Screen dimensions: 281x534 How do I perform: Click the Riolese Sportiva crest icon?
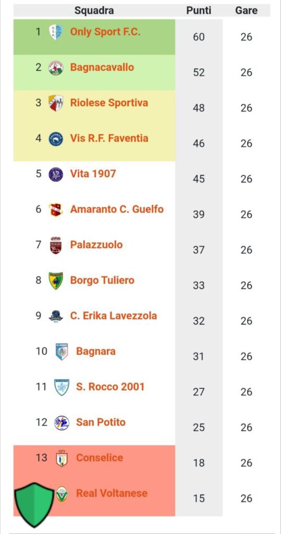[55, 103]
